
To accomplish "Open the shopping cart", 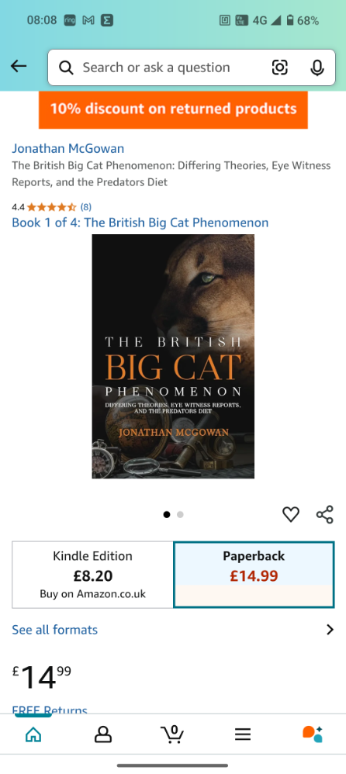I will (x=172, y=734).
